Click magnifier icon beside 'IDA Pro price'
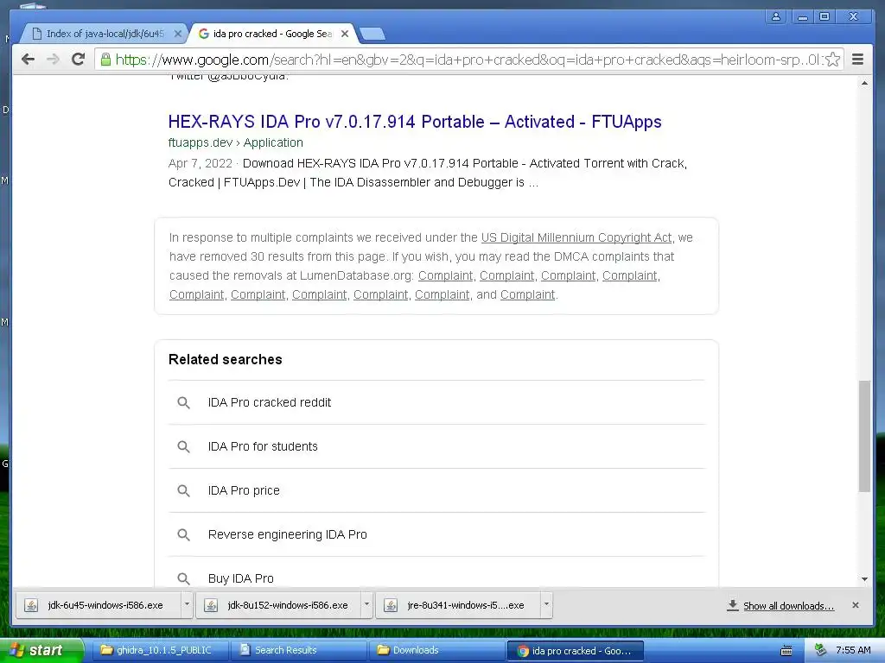Screen dimensions: 885x663 tap(183, 490)
